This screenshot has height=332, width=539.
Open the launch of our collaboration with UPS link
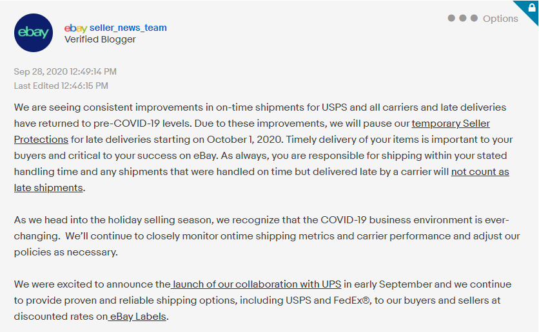coord(257,284)
